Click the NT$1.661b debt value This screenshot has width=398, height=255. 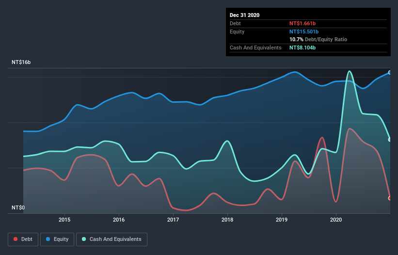(x=302, y=23)
